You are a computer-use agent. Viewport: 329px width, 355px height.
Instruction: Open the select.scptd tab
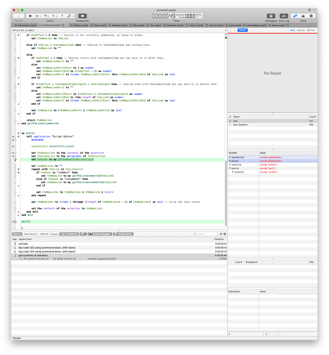[x=216, y=25]
